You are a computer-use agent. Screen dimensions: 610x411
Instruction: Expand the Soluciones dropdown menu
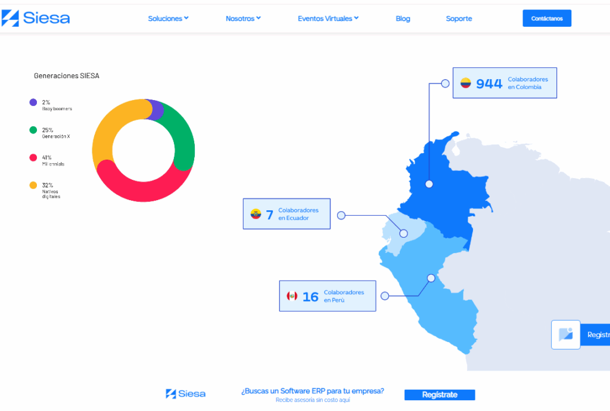[168, 18]
